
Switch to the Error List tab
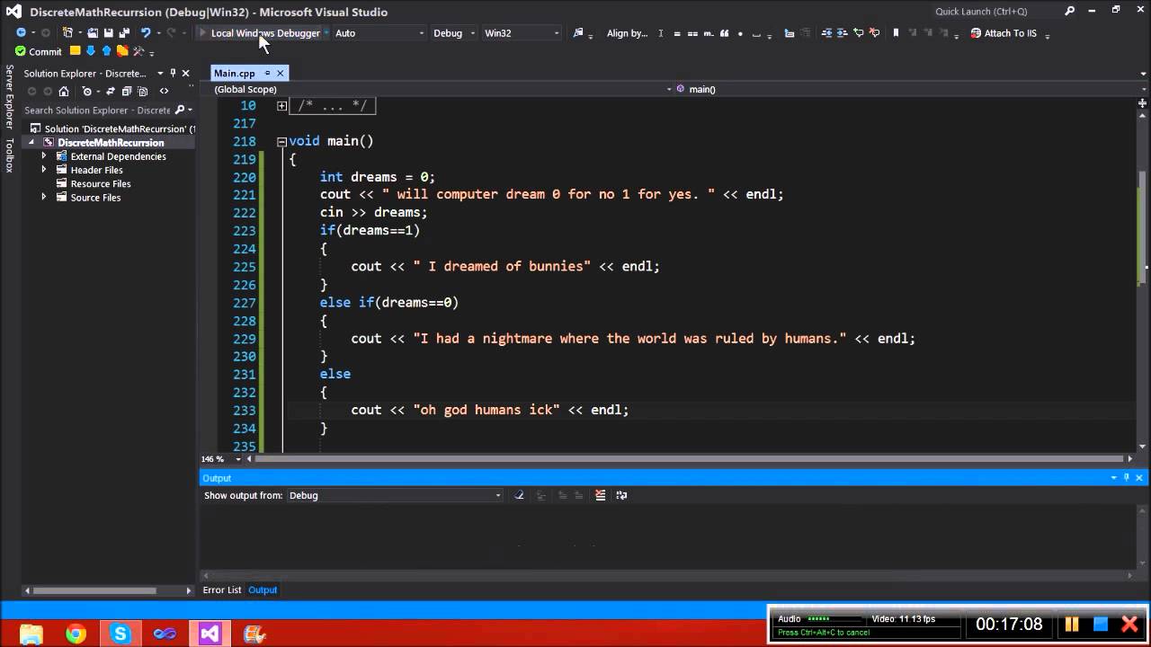[222, 590]
